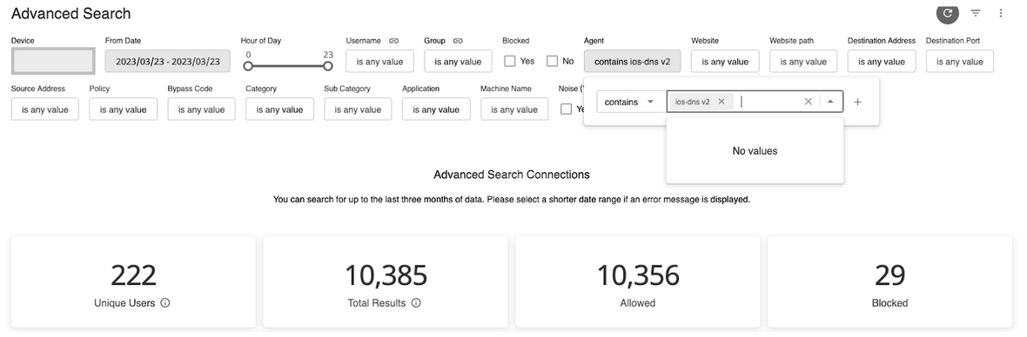Add another Agent filter with plus icon
Viewport: 1027px width, 337px height.
(x=858, y=102)
